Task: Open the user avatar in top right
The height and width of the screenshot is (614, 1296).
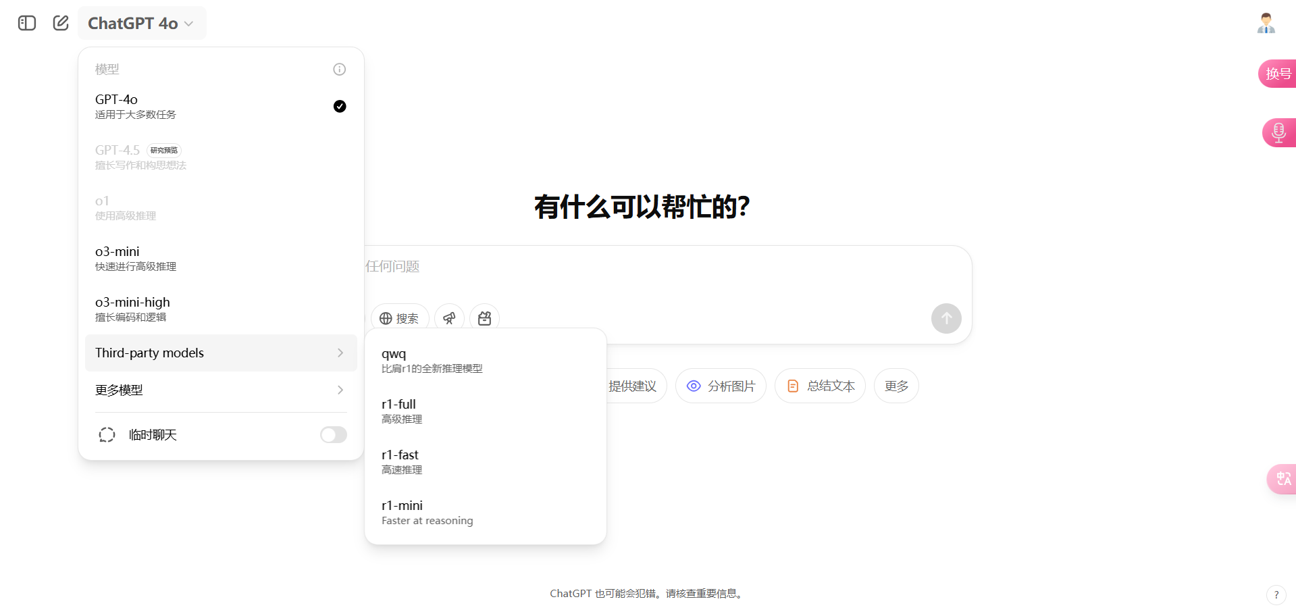Action: click(x=1266, y=22)
